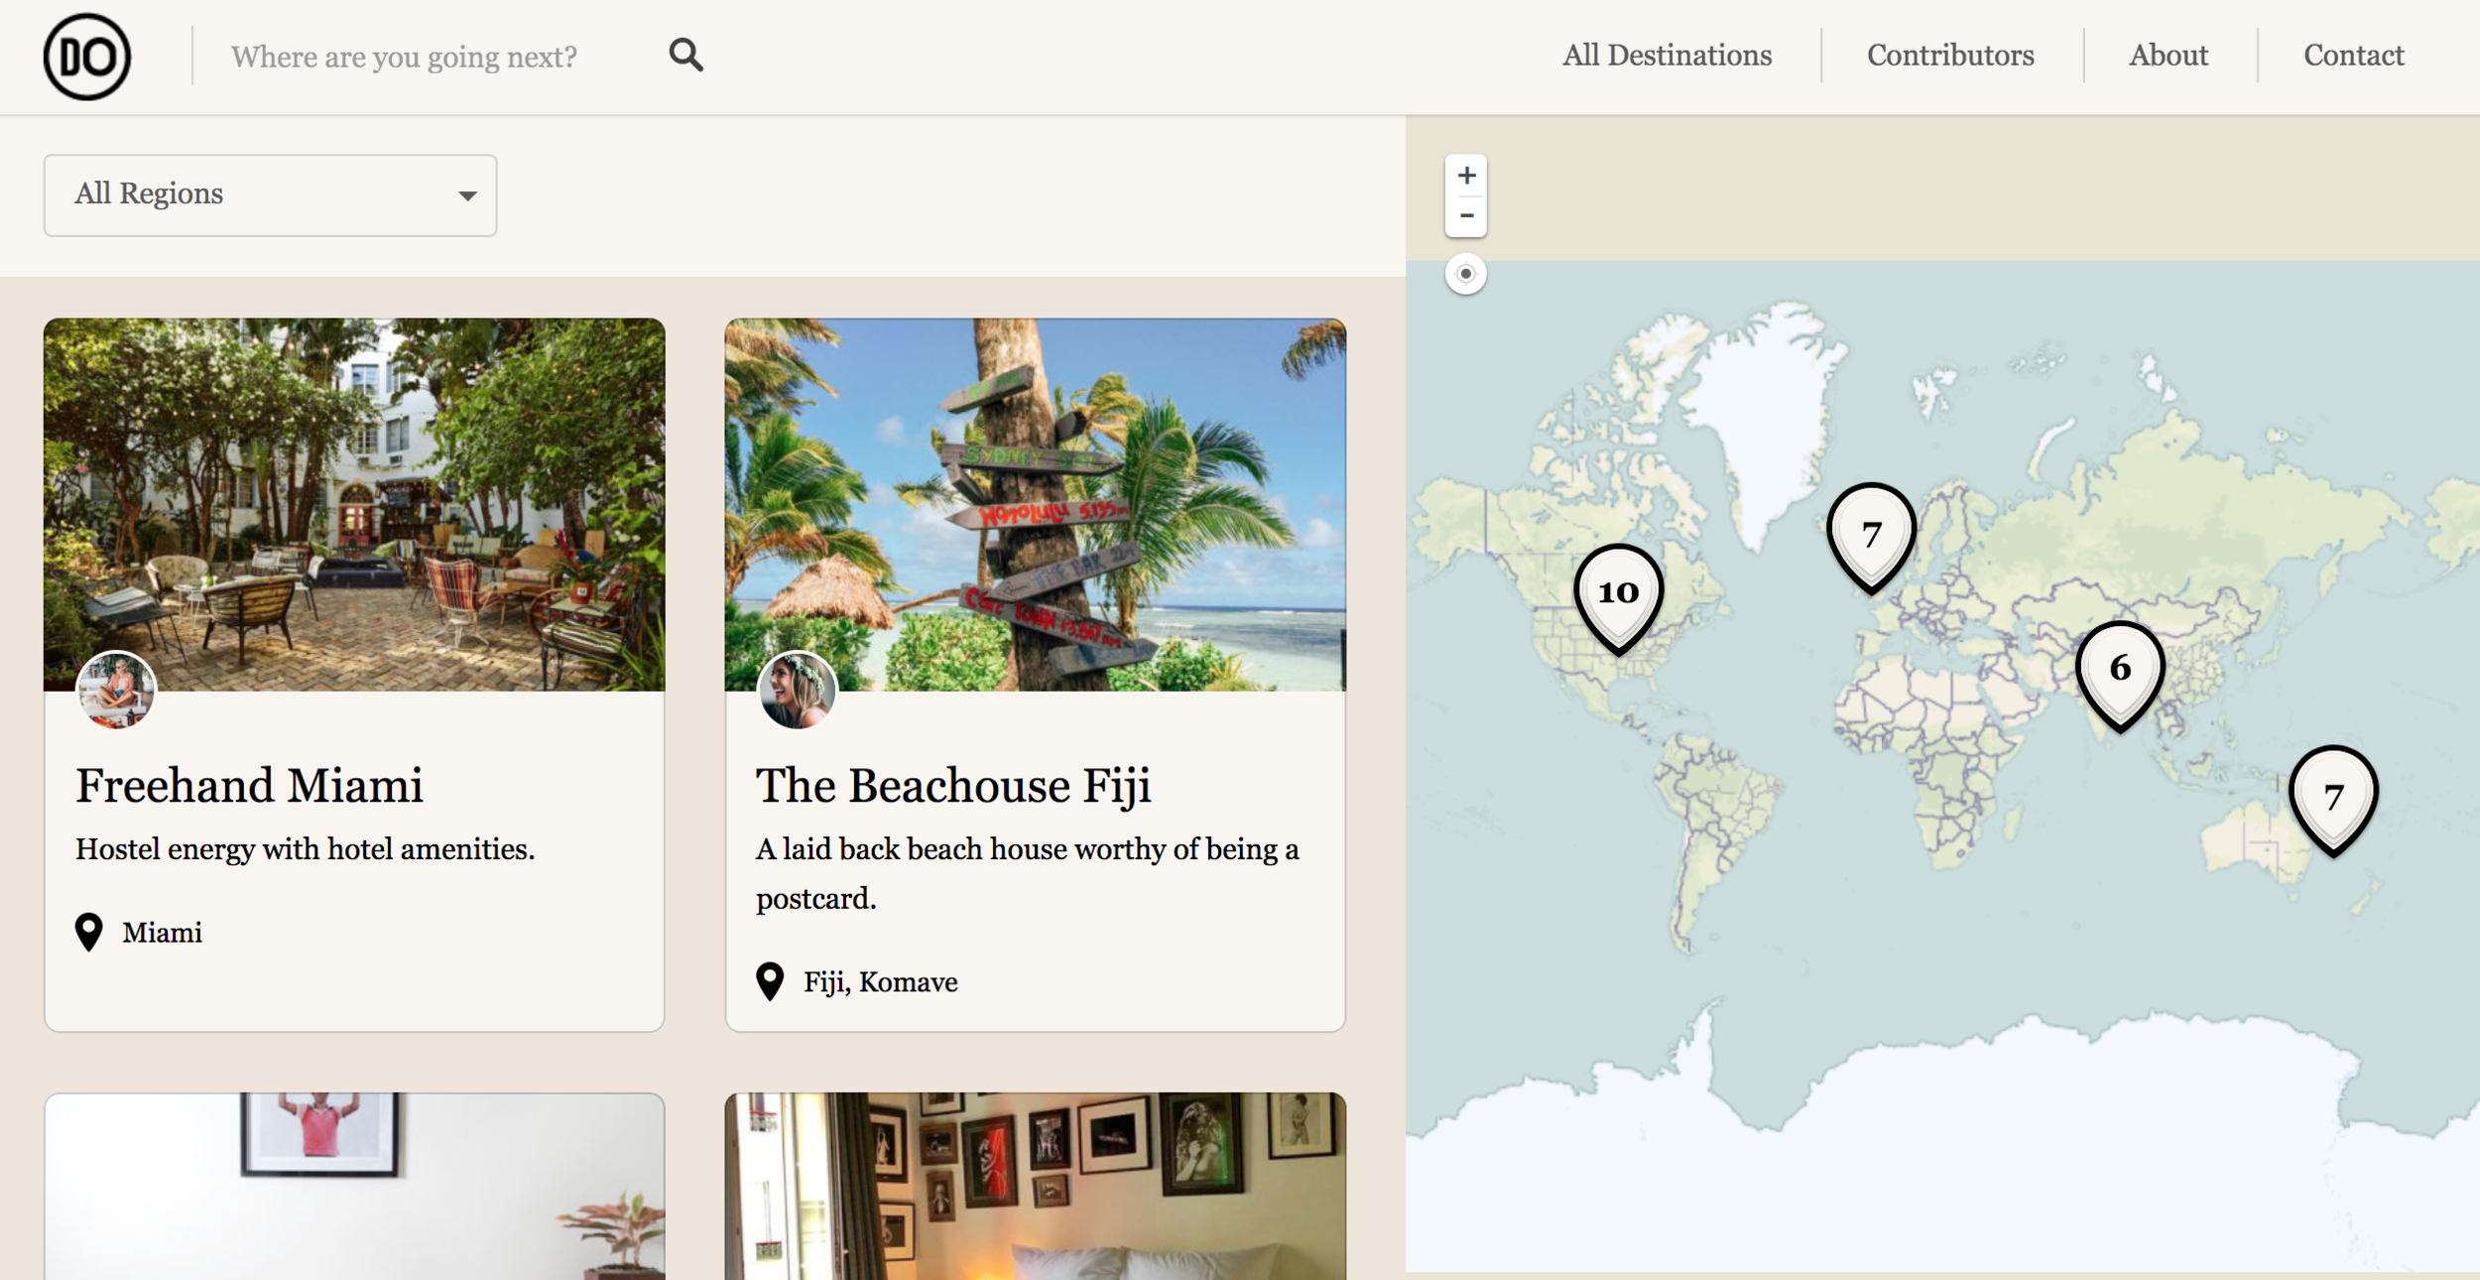Screen dimensions: 2480x1280
Task: Click 'Hostel energy with hotel amenities.' description
Action: pyautogui.click(x=306, y=849)
